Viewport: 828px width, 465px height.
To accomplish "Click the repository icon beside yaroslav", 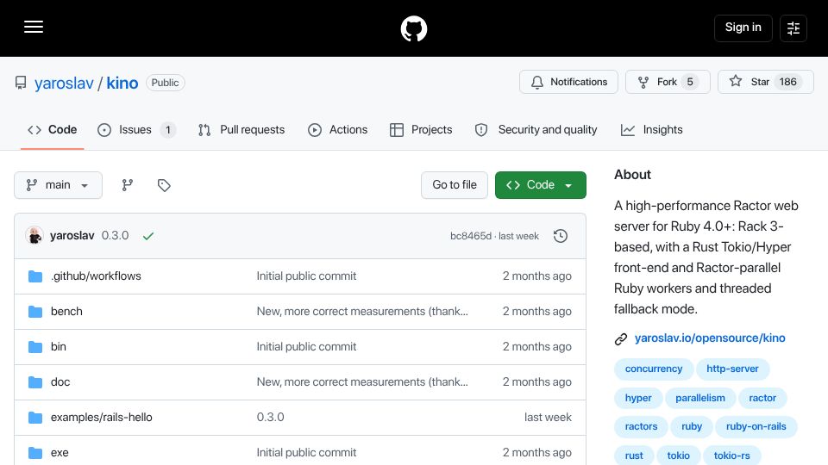I will pos(21,83).
